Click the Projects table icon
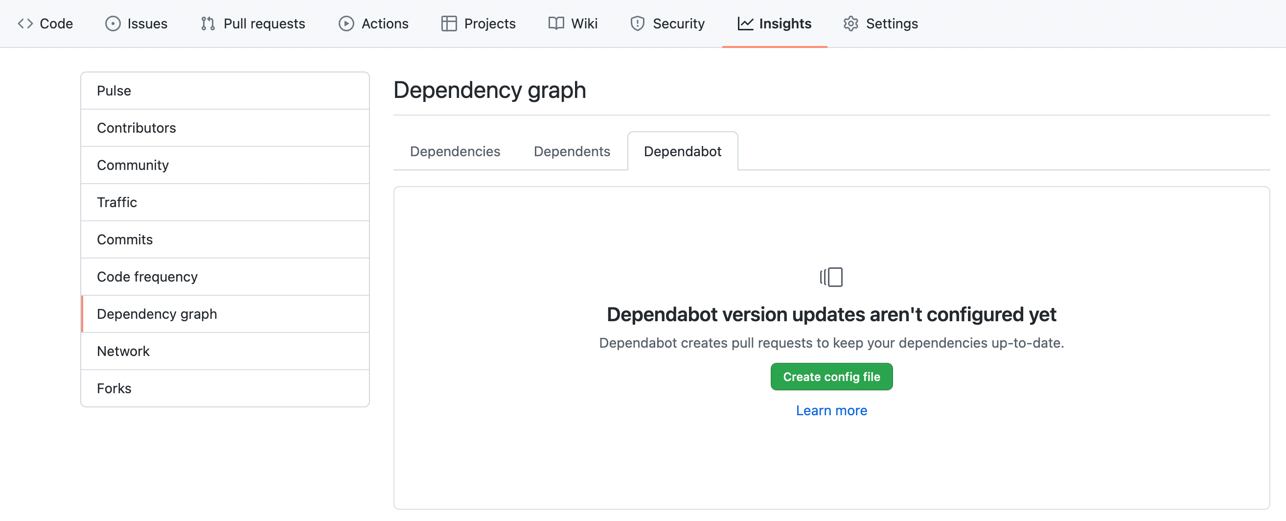The image size is (1286, 521). [x=449, y=24]
